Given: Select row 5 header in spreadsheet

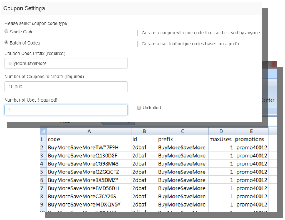Looking at the screenshot, I should 43,172.
